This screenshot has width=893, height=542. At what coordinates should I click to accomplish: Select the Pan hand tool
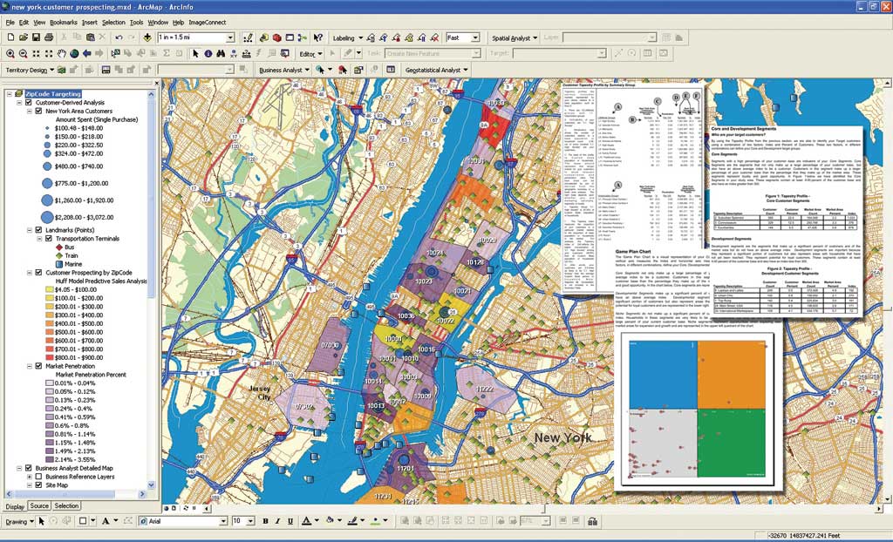[x=62, y=53]
